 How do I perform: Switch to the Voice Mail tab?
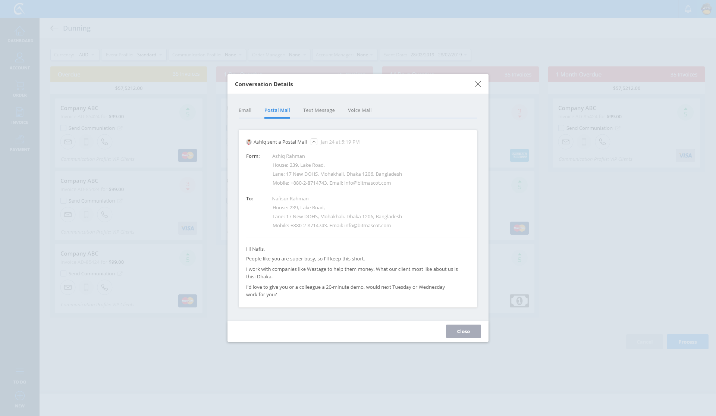359,110
